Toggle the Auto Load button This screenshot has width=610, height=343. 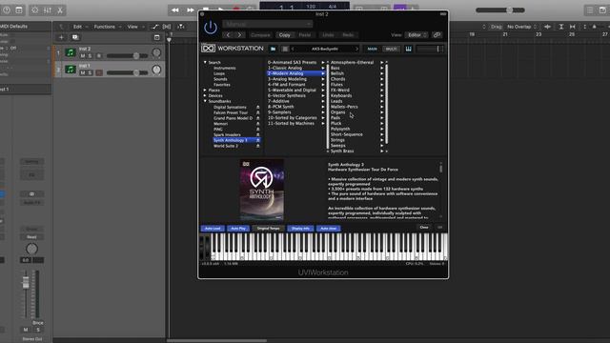pyautogui.click(x=213, y=229)
